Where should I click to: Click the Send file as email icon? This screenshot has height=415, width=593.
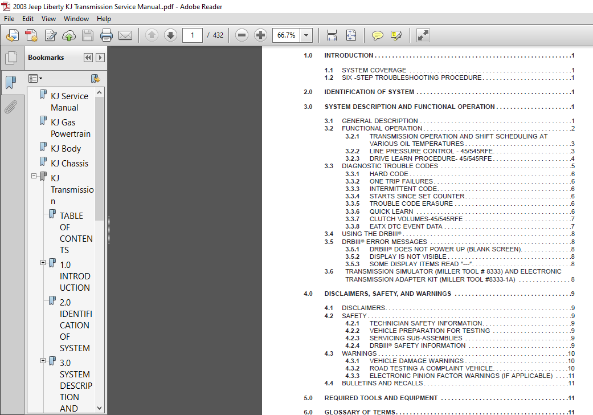(125, 35)
